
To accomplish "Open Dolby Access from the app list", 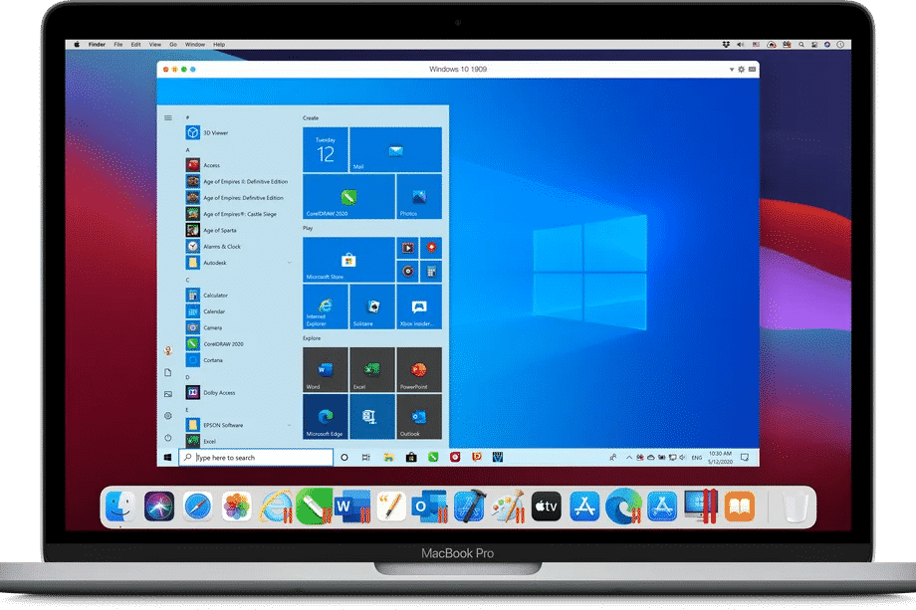I will 211,393.
